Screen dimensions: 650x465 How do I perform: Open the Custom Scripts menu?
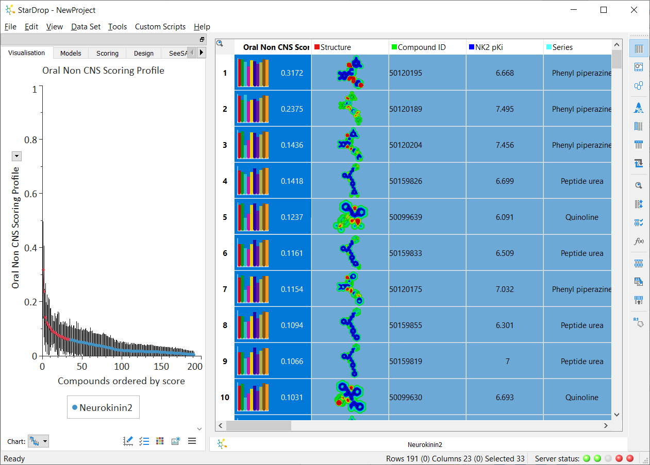click(160, 27)
